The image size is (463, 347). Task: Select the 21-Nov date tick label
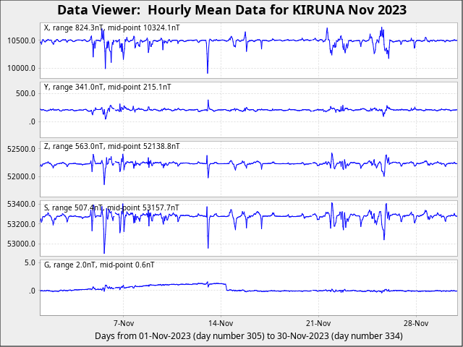(318, 323)
